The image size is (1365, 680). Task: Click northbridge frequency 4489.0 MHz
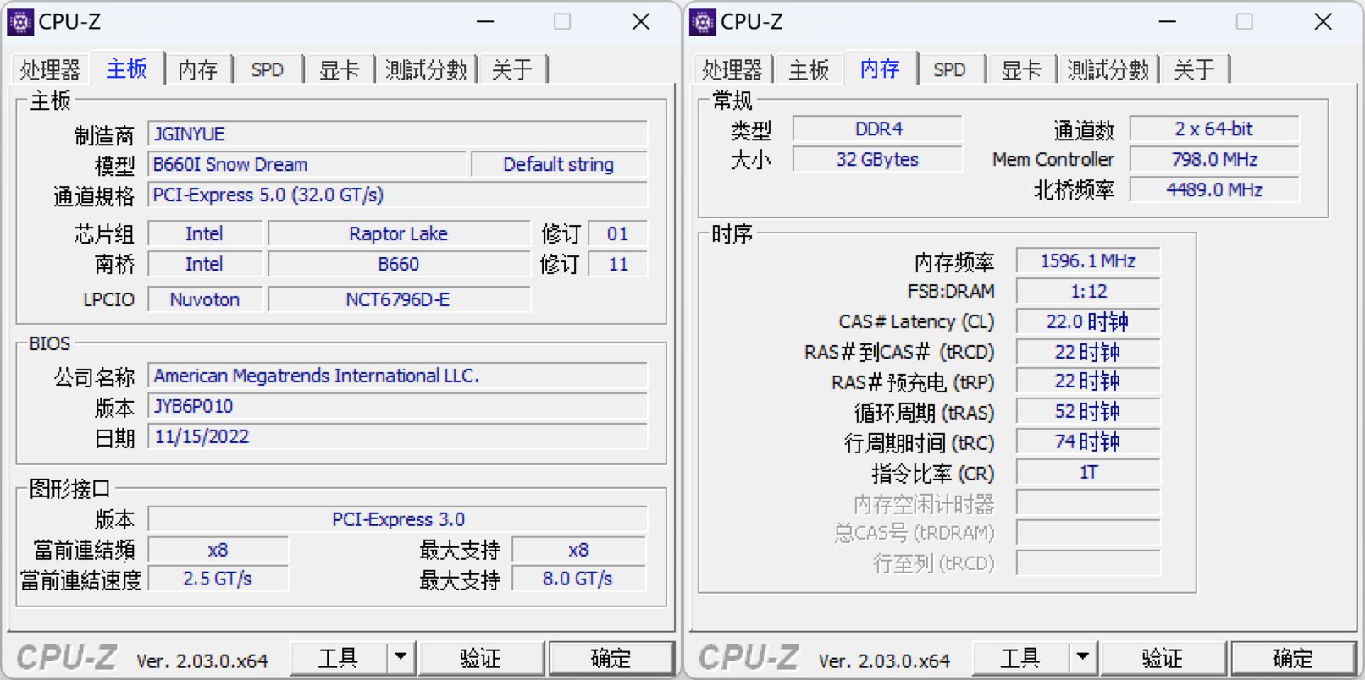(1214, 189)
